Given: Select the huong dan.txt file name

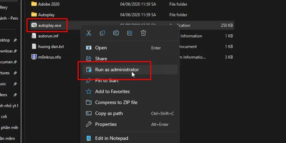Looking at the screenshot, I should [51, 46].
